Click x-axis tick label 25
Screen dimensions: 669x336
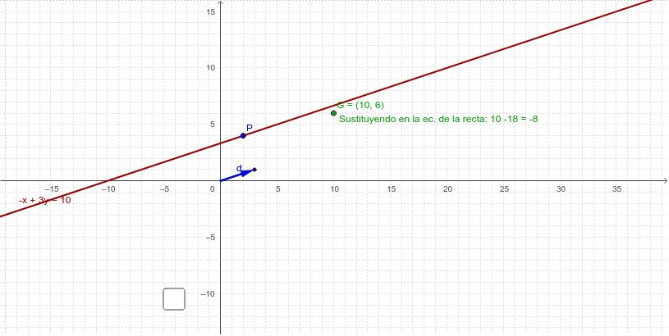click(x=504, y=189)
